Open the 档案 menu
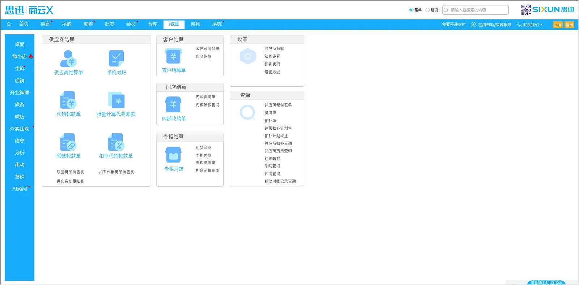The image size is (579, 285). [45, 24]
